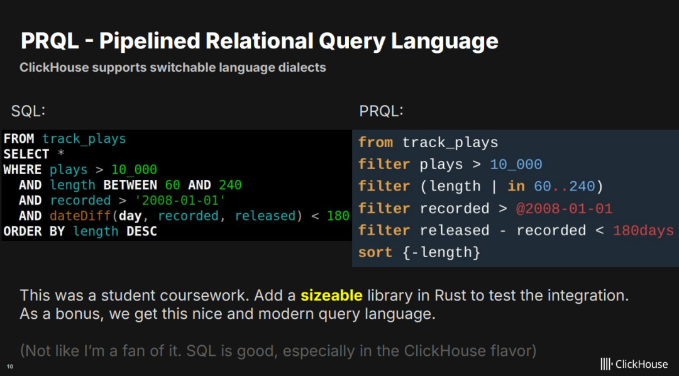Click the BETWEEN keyword in SQL code
This screenshot has height=376, width=679.
point(130,185)
